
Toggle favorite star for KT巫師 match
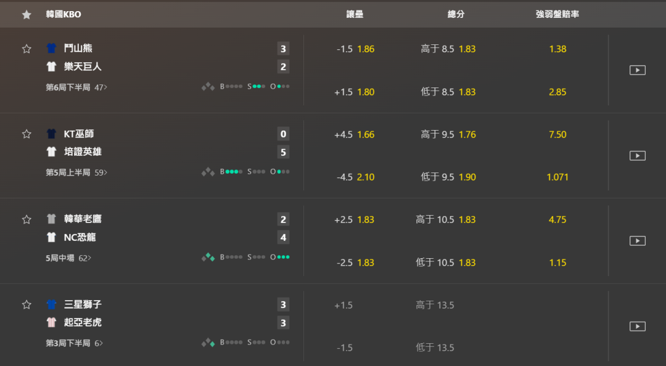[27, 134]
